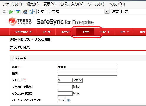
Task: Go to the レポート tab
Action: (x=105, y=32)
